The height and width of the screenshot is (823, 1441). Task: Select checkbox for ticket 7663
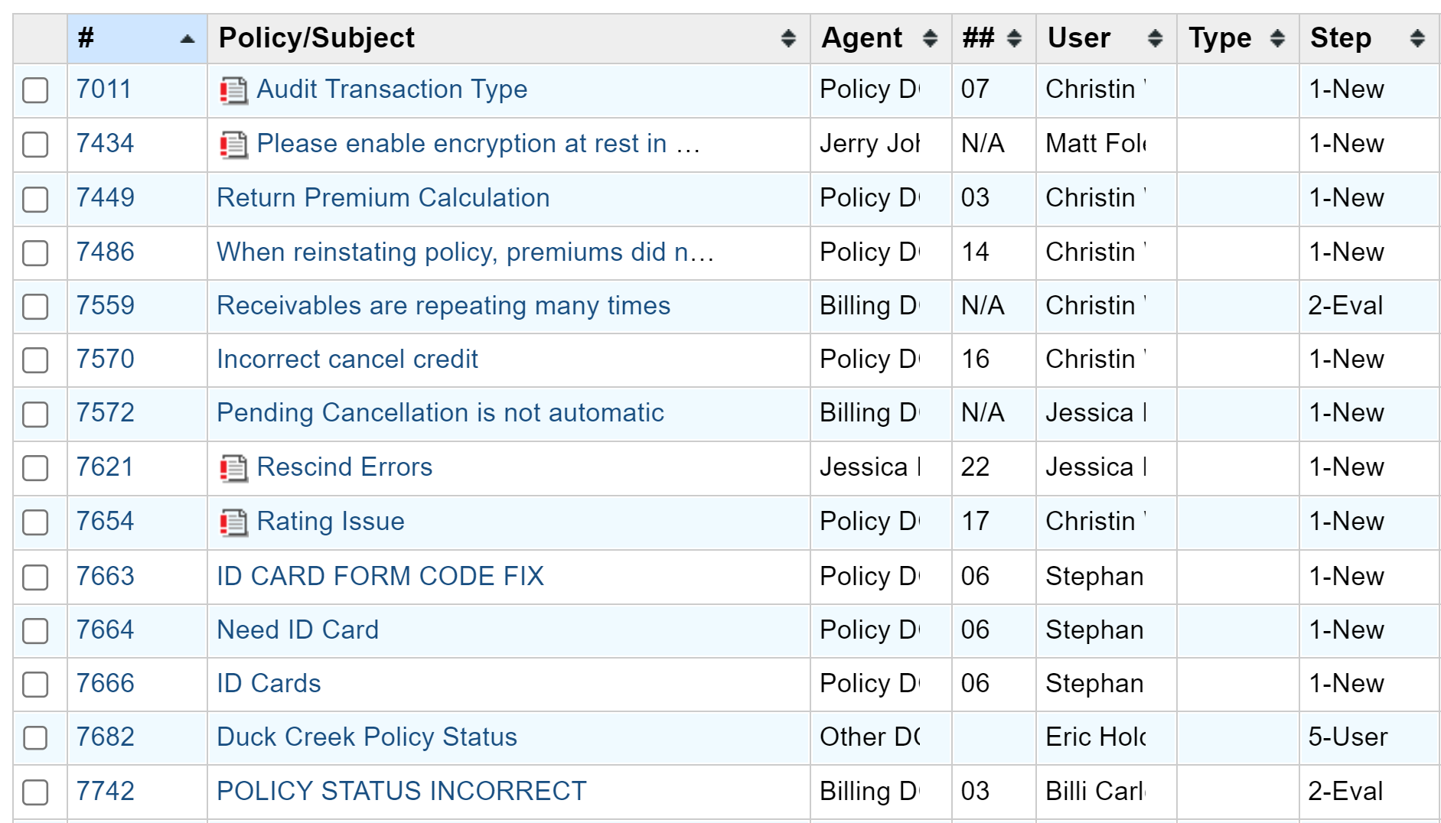(x=35, y=577)
